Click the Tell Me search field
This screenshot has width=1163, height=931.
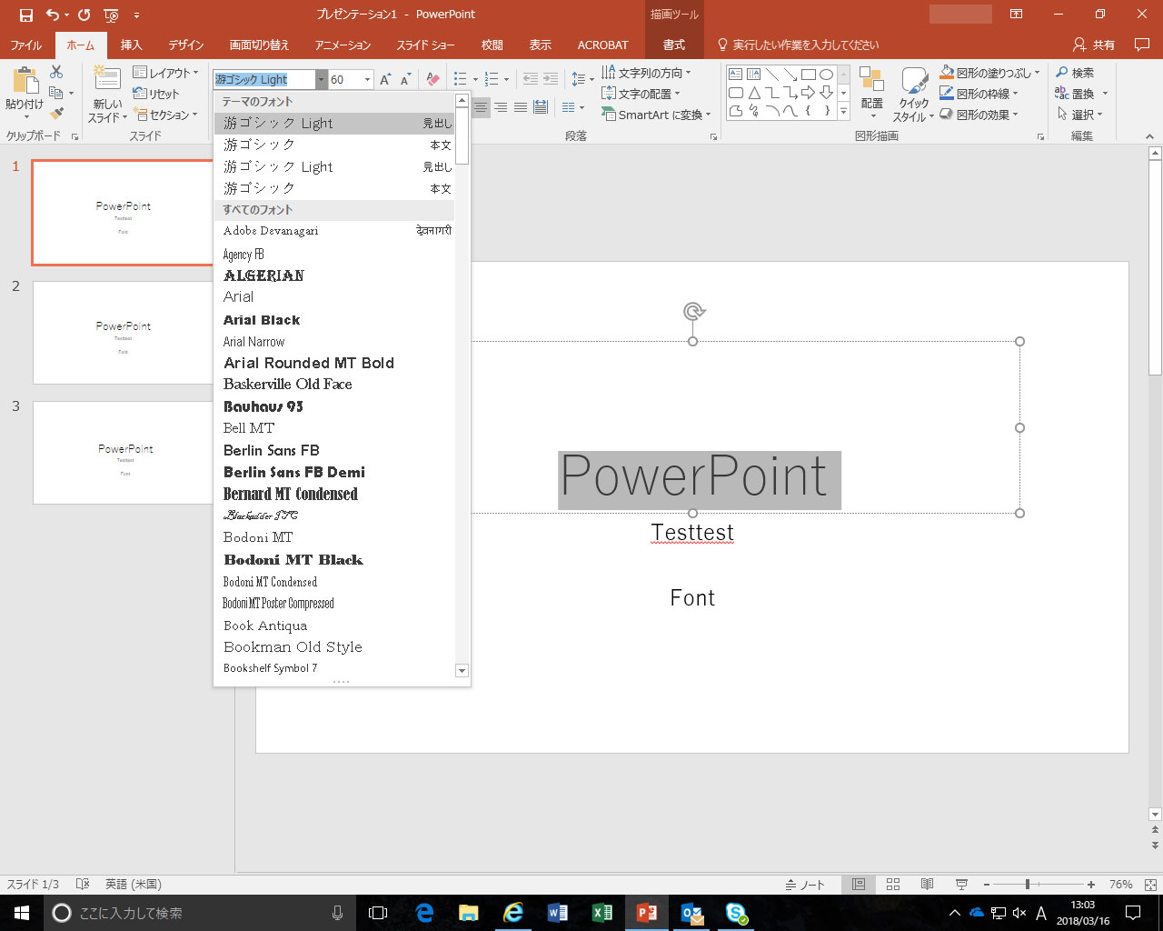pos(800,45)
